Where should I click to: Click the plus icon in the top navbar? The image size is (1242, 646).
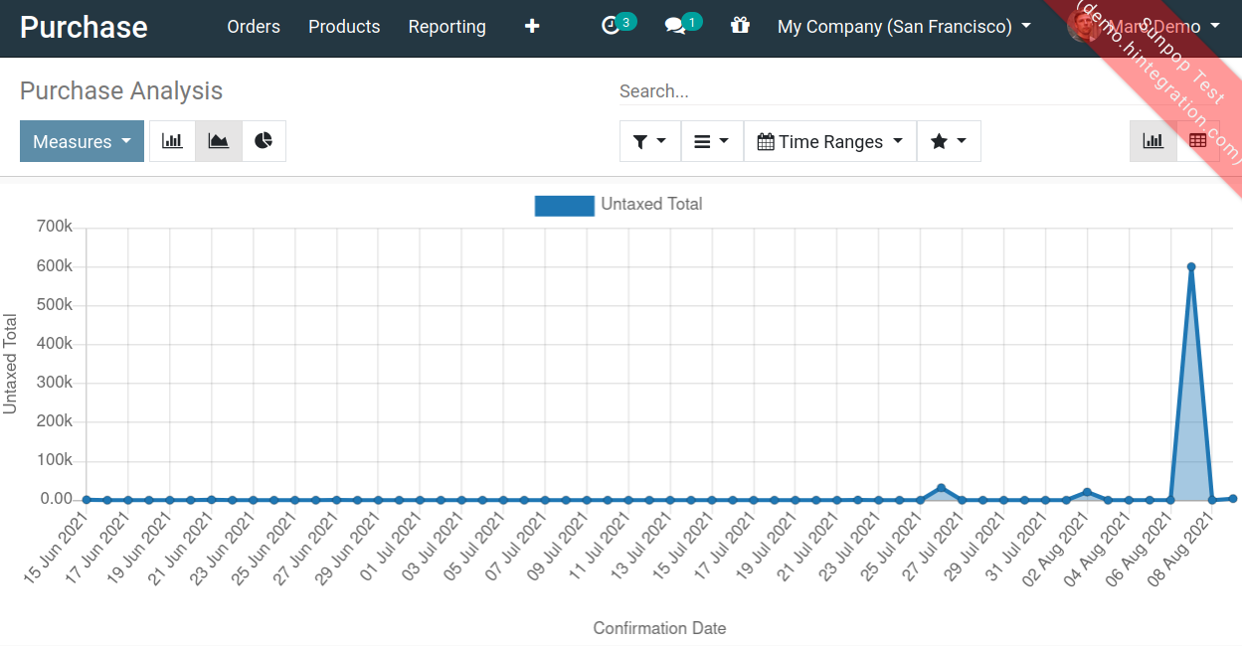[x=532, y=27]
